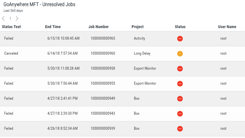This screenshot has height=138, width=245.
Task: Click Export Monitor for job 1000000000958
Action: click(x=145, y=68)
